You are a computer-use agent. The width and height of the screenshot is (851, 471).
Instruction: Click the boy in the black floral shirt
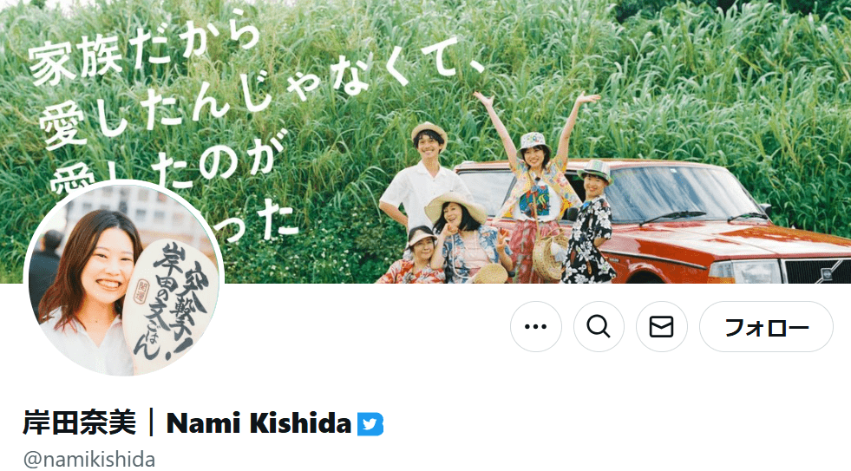pyautogui.click(x=589, y=222)
